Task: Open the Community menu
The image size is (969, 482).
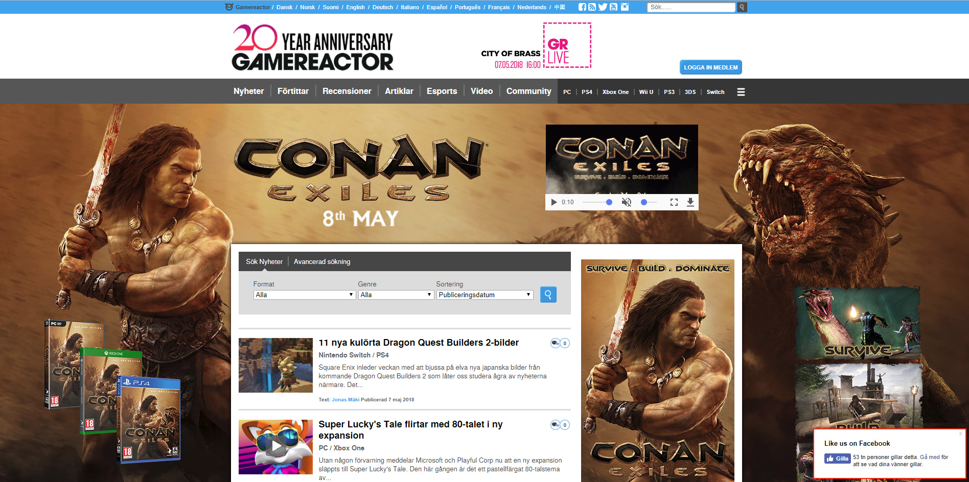Action: point(528,91)
